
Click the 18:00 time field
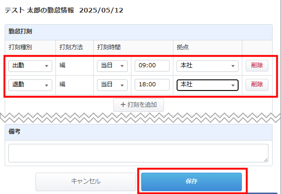pyautogui.click(x=152, y=84)
